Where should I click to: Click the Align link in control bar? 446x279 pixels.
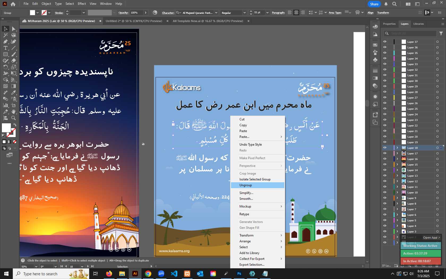pyautogui.click(x=370, y=13)
